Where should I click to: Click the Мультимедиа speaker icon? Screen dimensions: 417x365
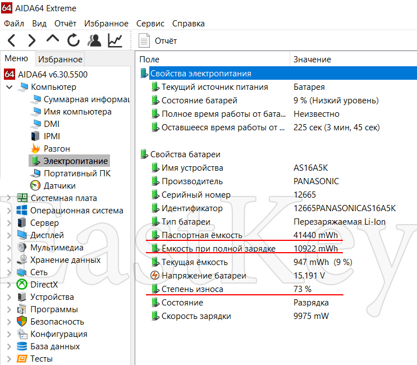[22, 247]
